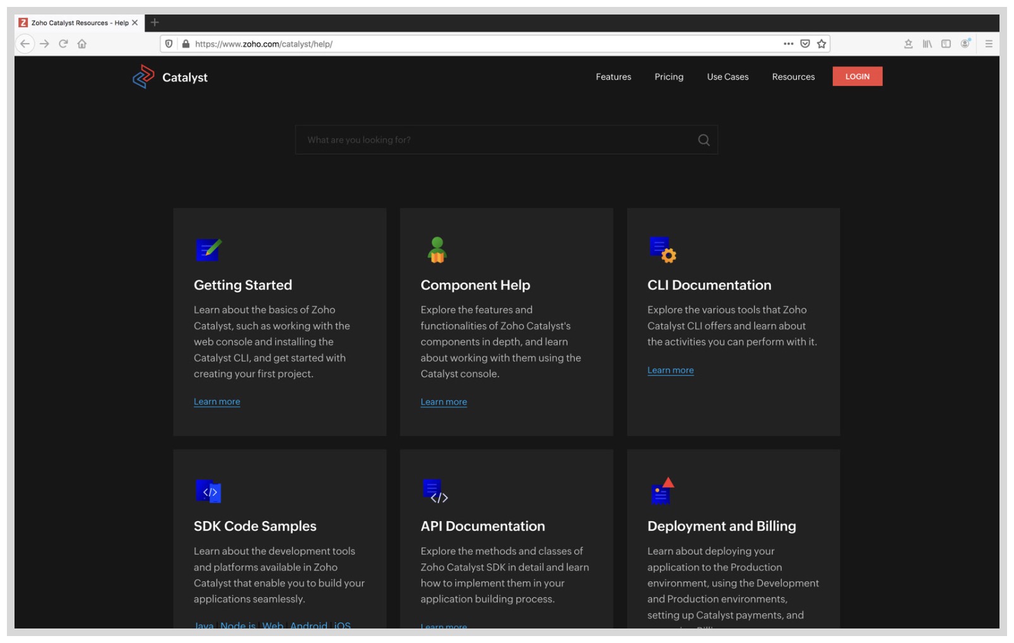Viewport: 1014px width, 643px height.
Task: Click the Getting Started notepad icon
Action: point(209,250)
